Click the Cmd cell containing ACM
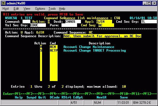Viewport: 158px width, 106px height. pyautogui.click(x=54, y=47)
